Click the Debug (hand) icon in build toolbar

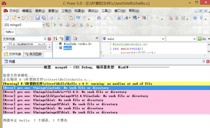87,25
